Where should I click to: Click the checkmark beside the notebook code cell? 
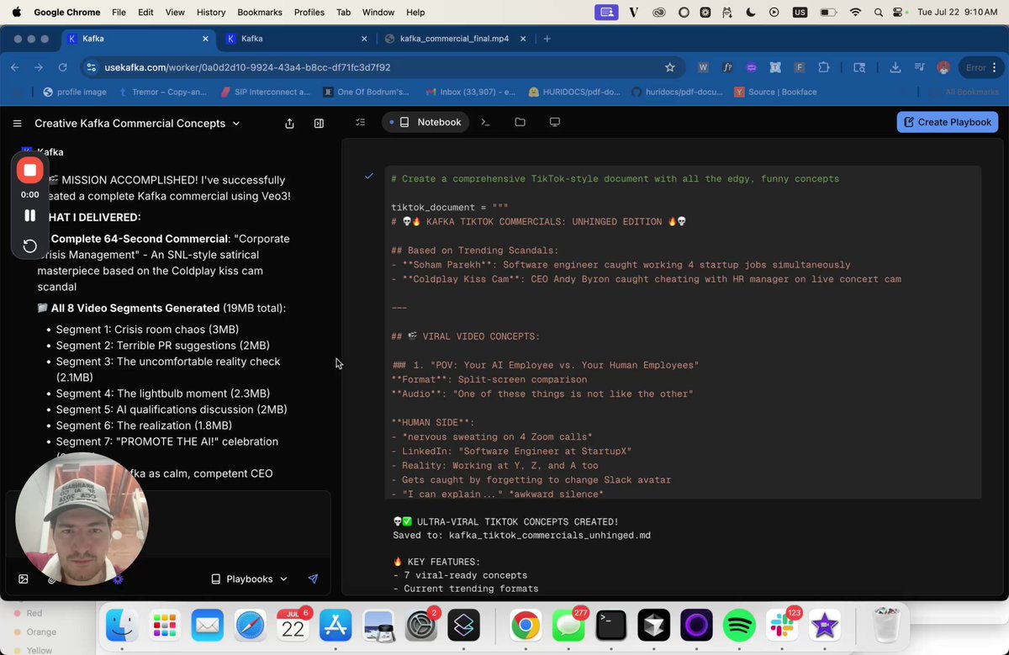(368, 176)
